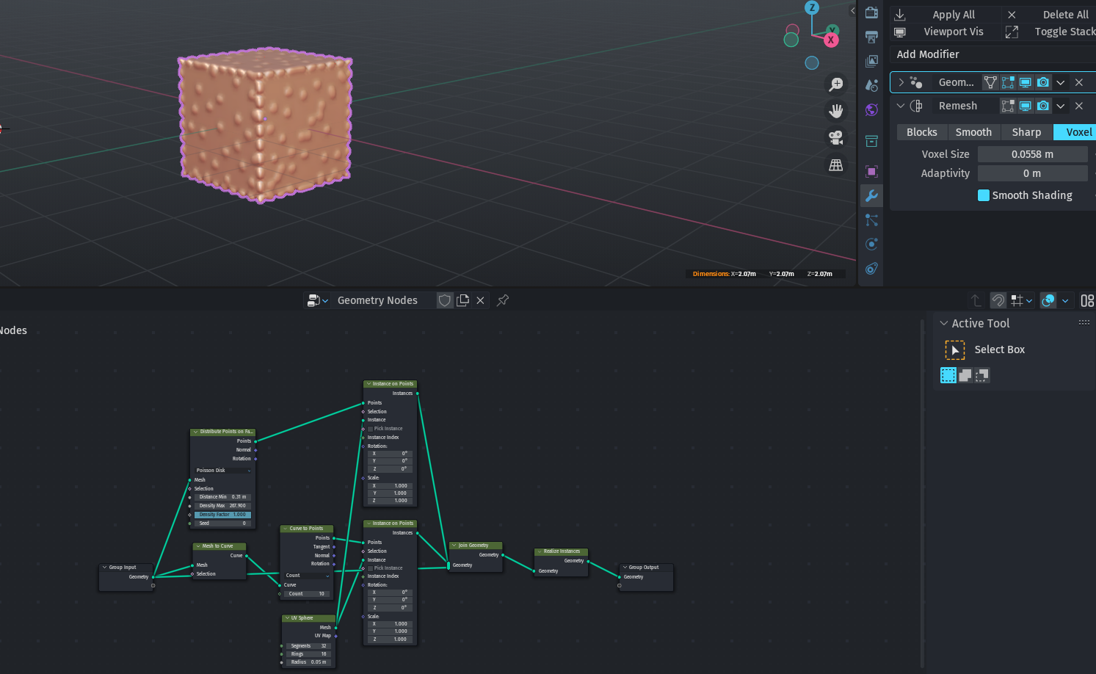
Task: Open the Object properties tab
Action: pyautogui.click(x=871, y=171)
